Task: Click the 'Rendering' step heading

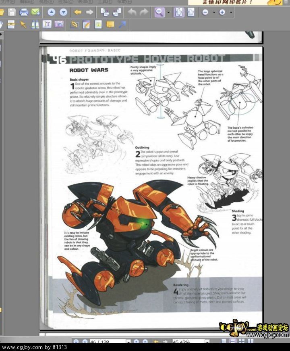Action: point(181,285)
